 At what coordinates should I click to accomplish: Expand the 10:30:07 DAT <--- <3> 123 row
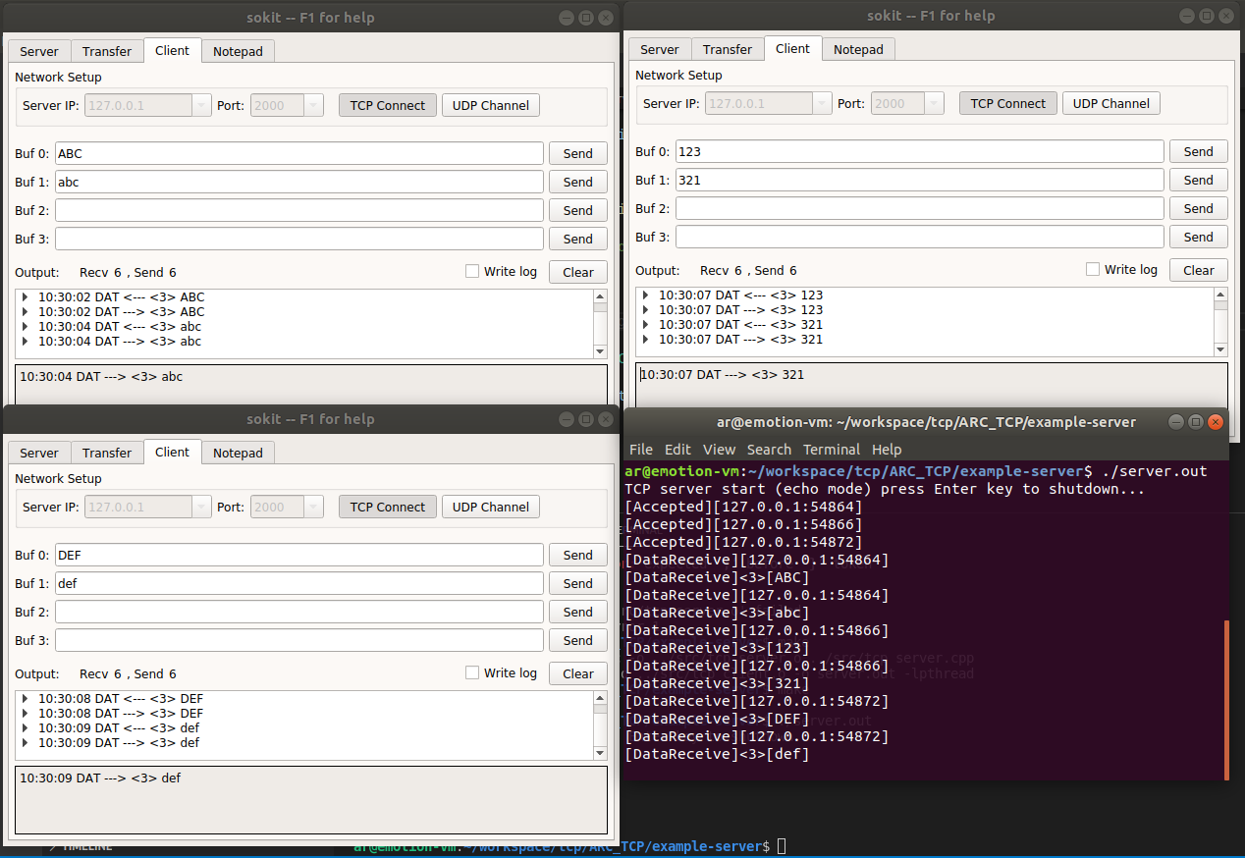coord(646,295)
